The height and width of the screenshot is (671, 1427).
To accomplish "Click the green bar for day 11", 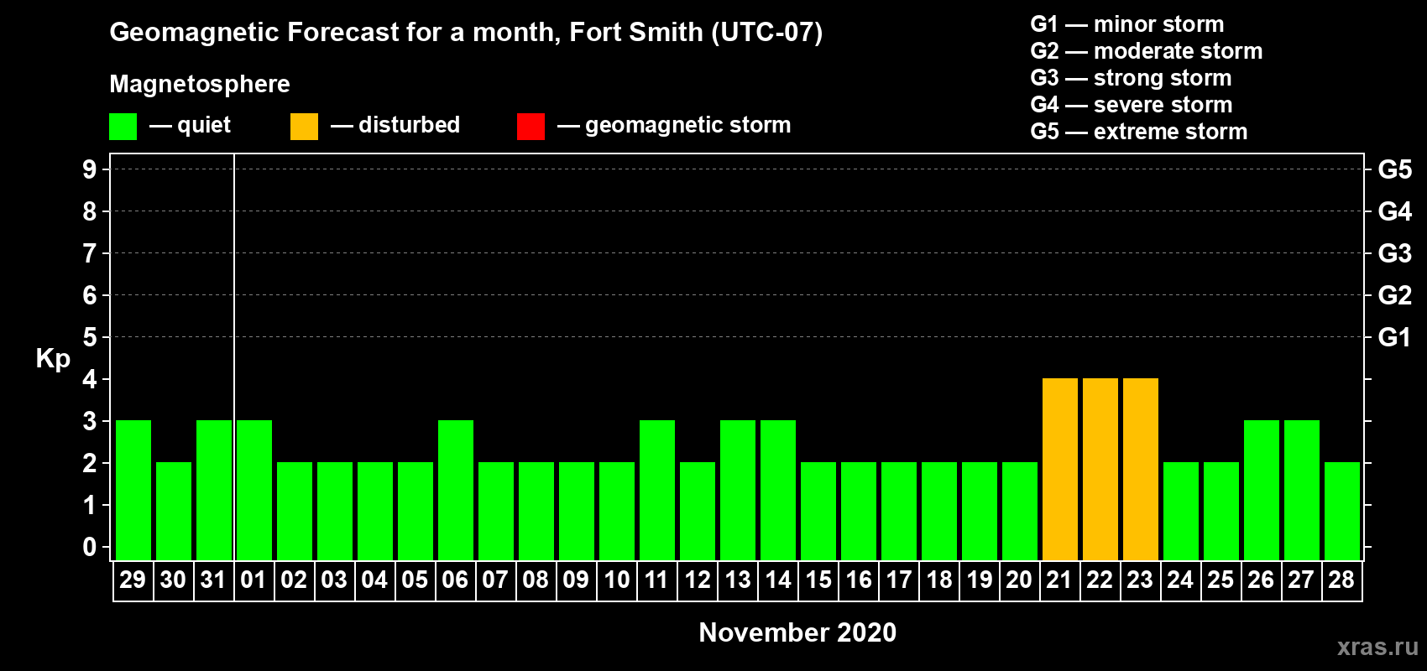I will point(656,490).
